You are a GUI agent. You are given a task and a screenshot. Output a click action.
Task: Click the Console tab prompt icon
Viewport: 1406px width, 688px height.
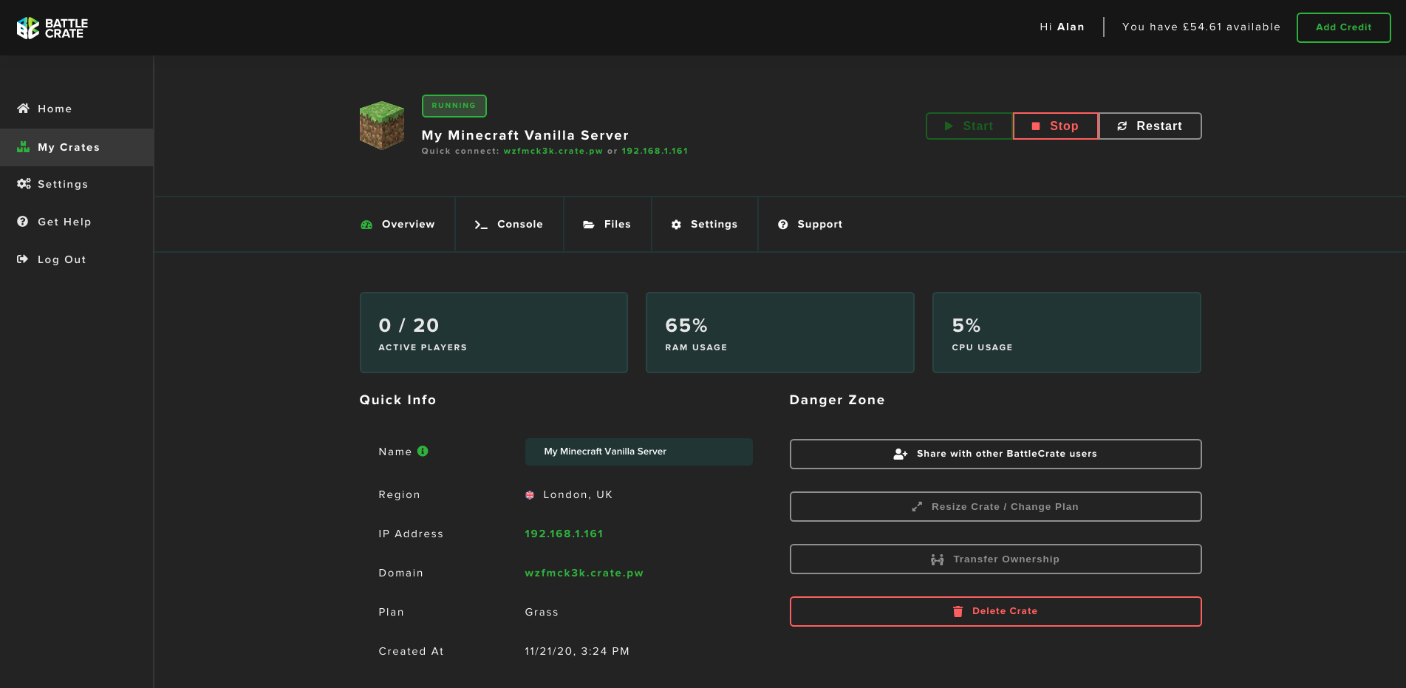coord(481,225)
